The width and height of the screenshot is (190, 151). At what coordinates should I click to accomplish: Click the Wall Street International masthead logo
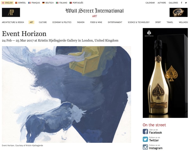click(94, 11)
